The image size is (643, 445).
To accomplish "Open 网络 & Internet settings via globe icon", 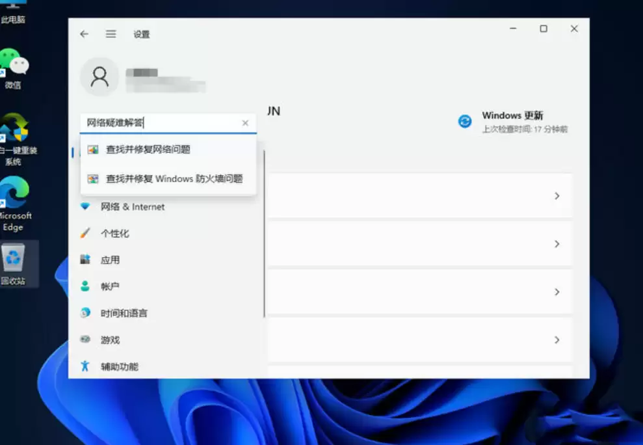I will (86, 207).
